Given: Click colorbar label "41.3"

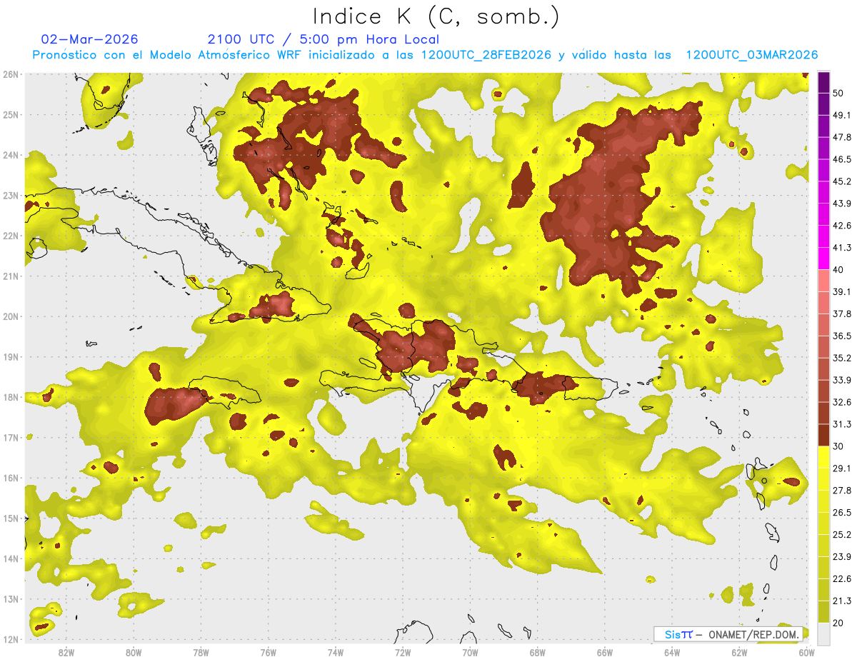Looking at the screenshot, I should [842, 248].
